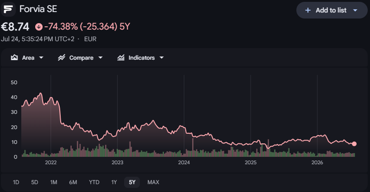Open the Add to list dropdown arrow
Viewport: 370px width, 192px height.
coord(355,10)
